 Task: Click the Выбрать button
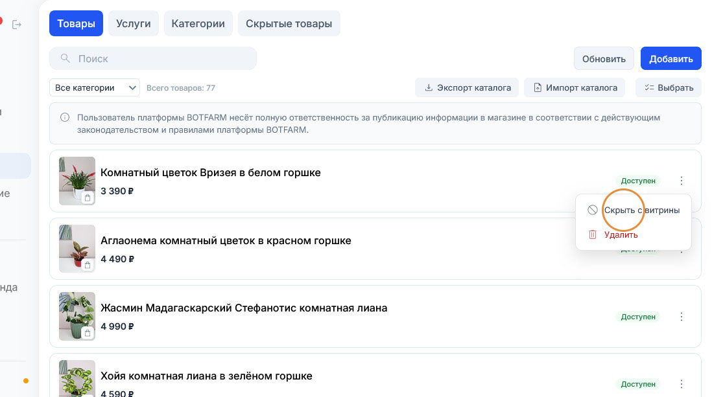pos(669,87)
